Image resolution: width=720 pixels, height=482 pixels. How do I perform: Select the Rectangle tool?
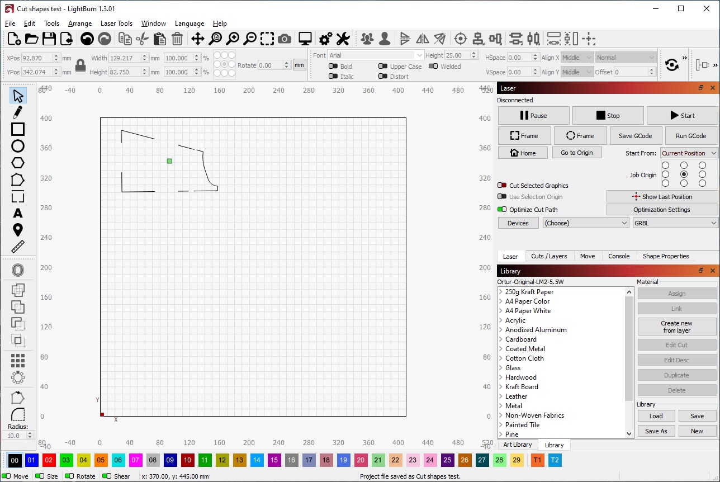click(18, 129)
